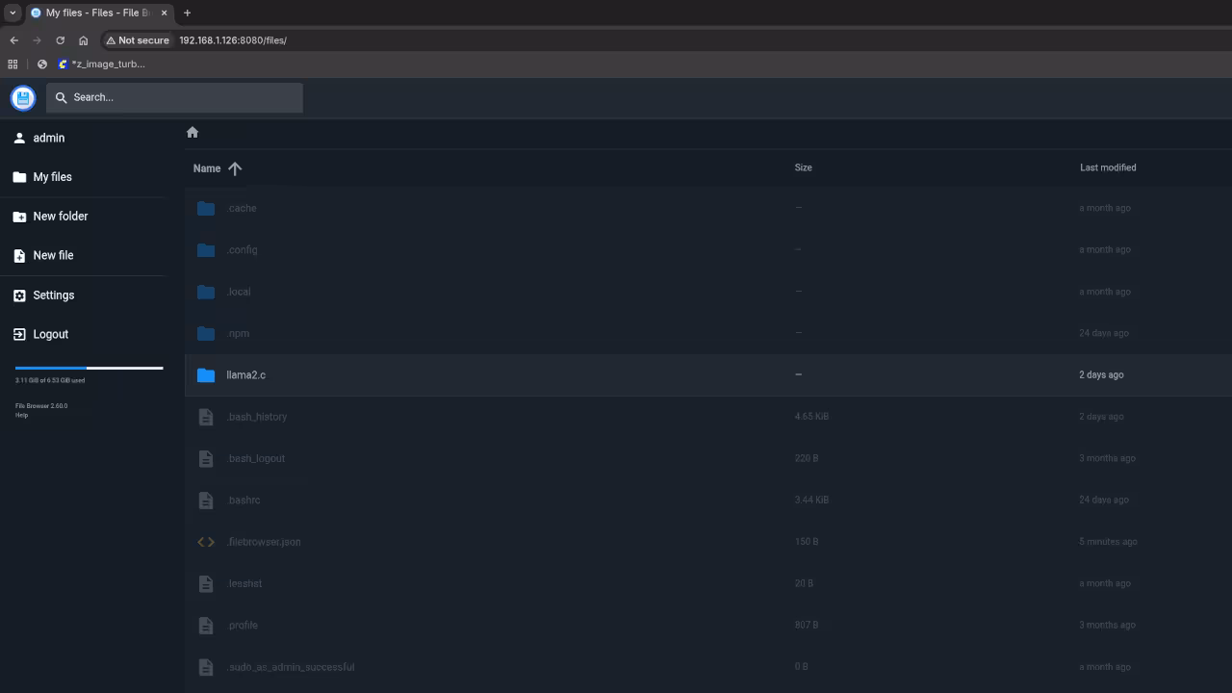
Task: Open Settings from the sidebar
Action: point(53,295)
